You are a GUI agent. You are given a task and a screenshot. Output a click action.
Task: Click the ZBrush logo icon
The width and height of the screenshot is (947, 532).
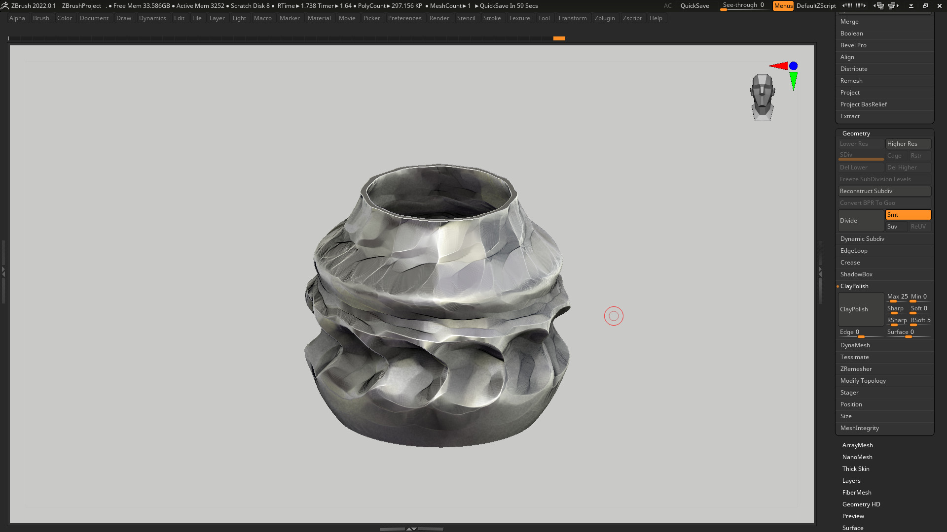click(x=5, y=6)
